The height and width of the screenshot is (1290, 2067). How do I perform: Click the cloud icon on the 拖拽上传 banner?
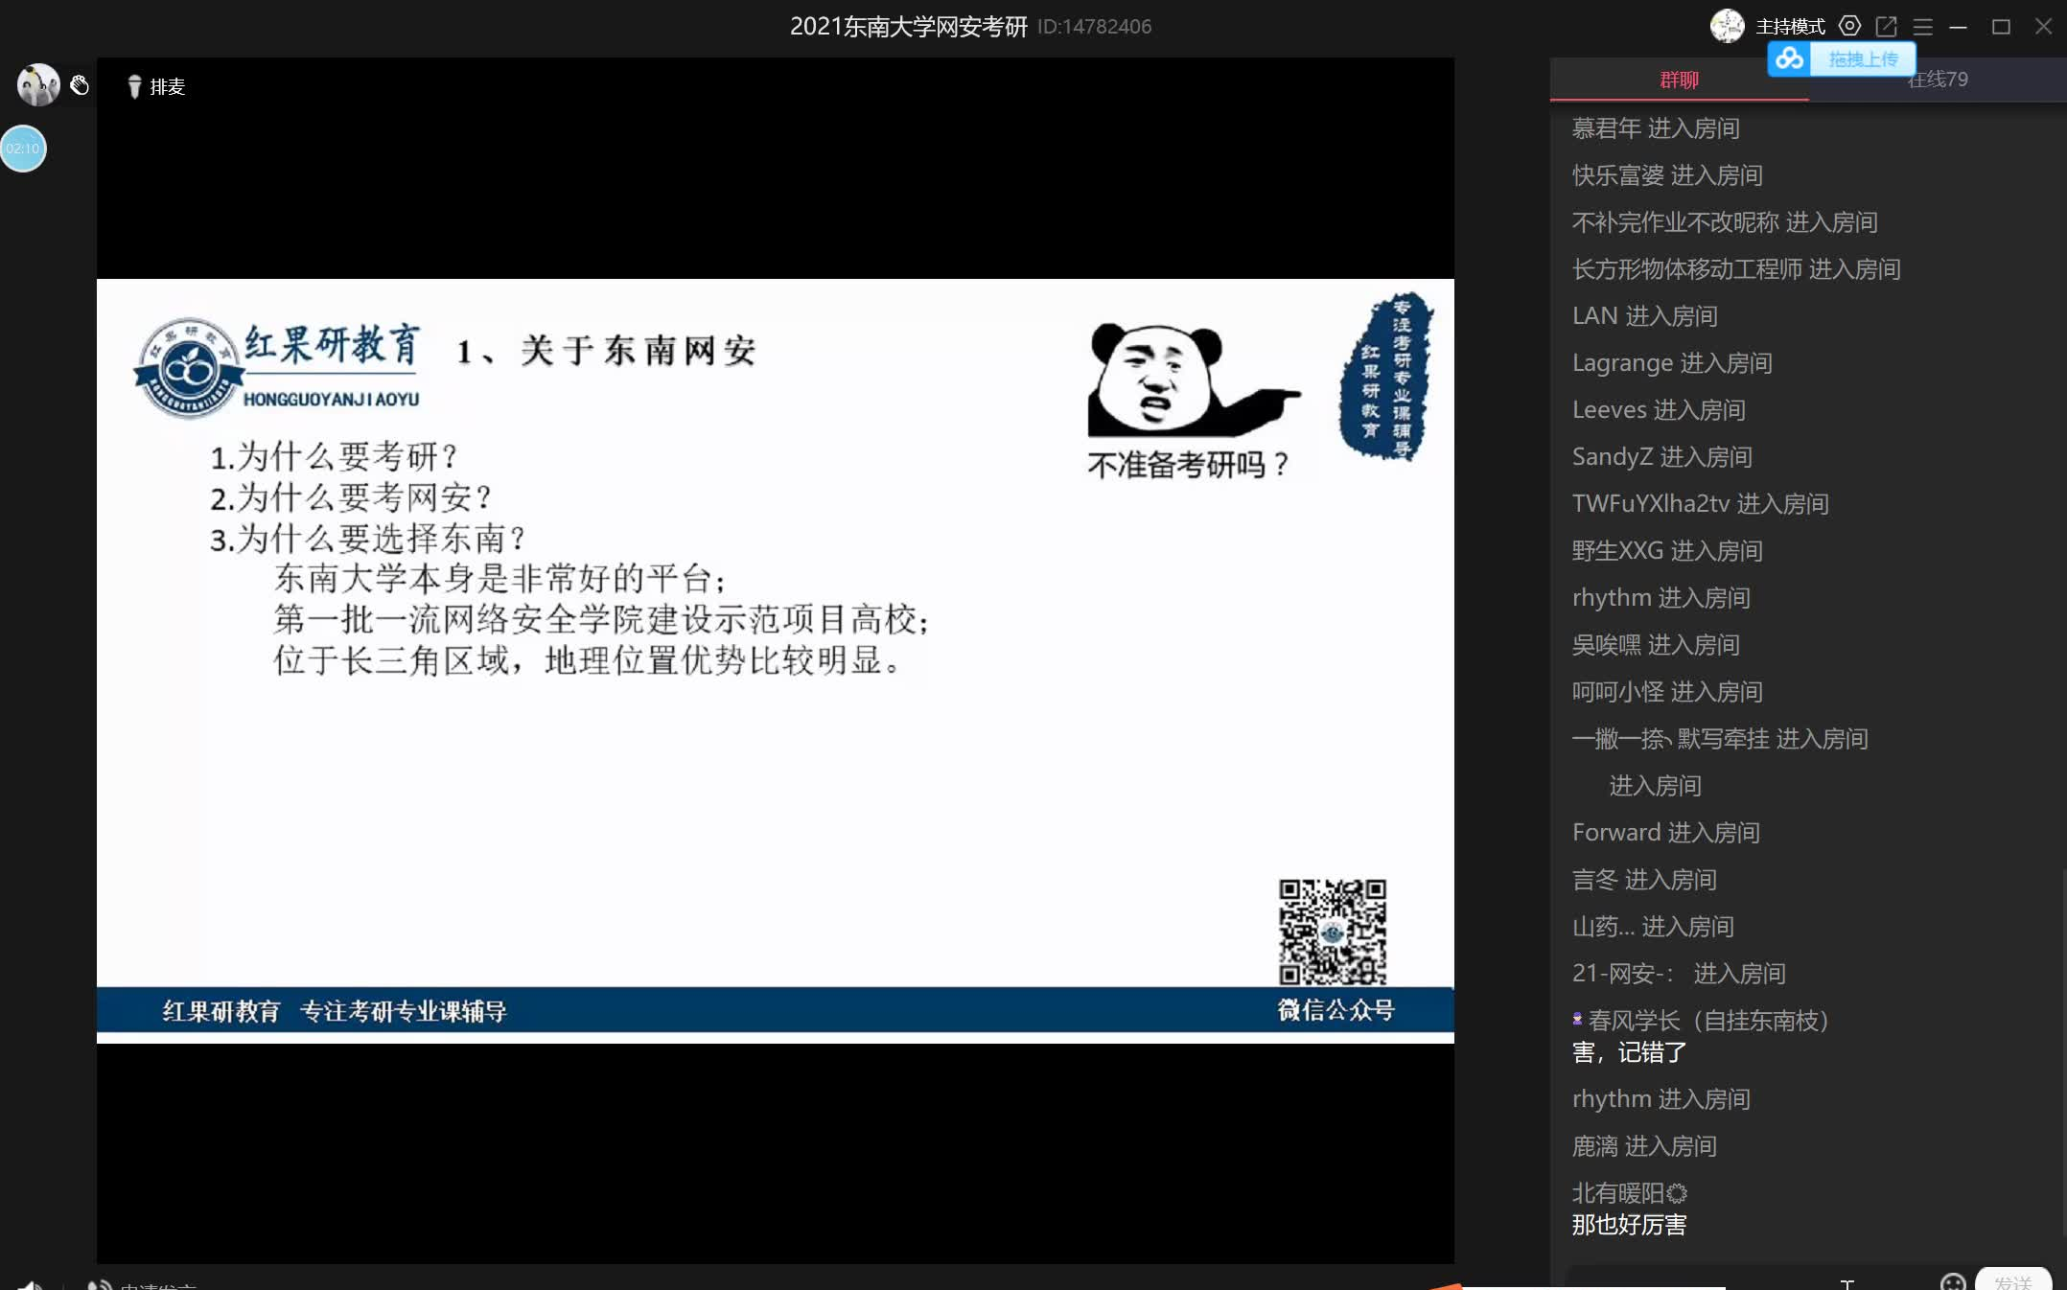(x=1789, y=59)
